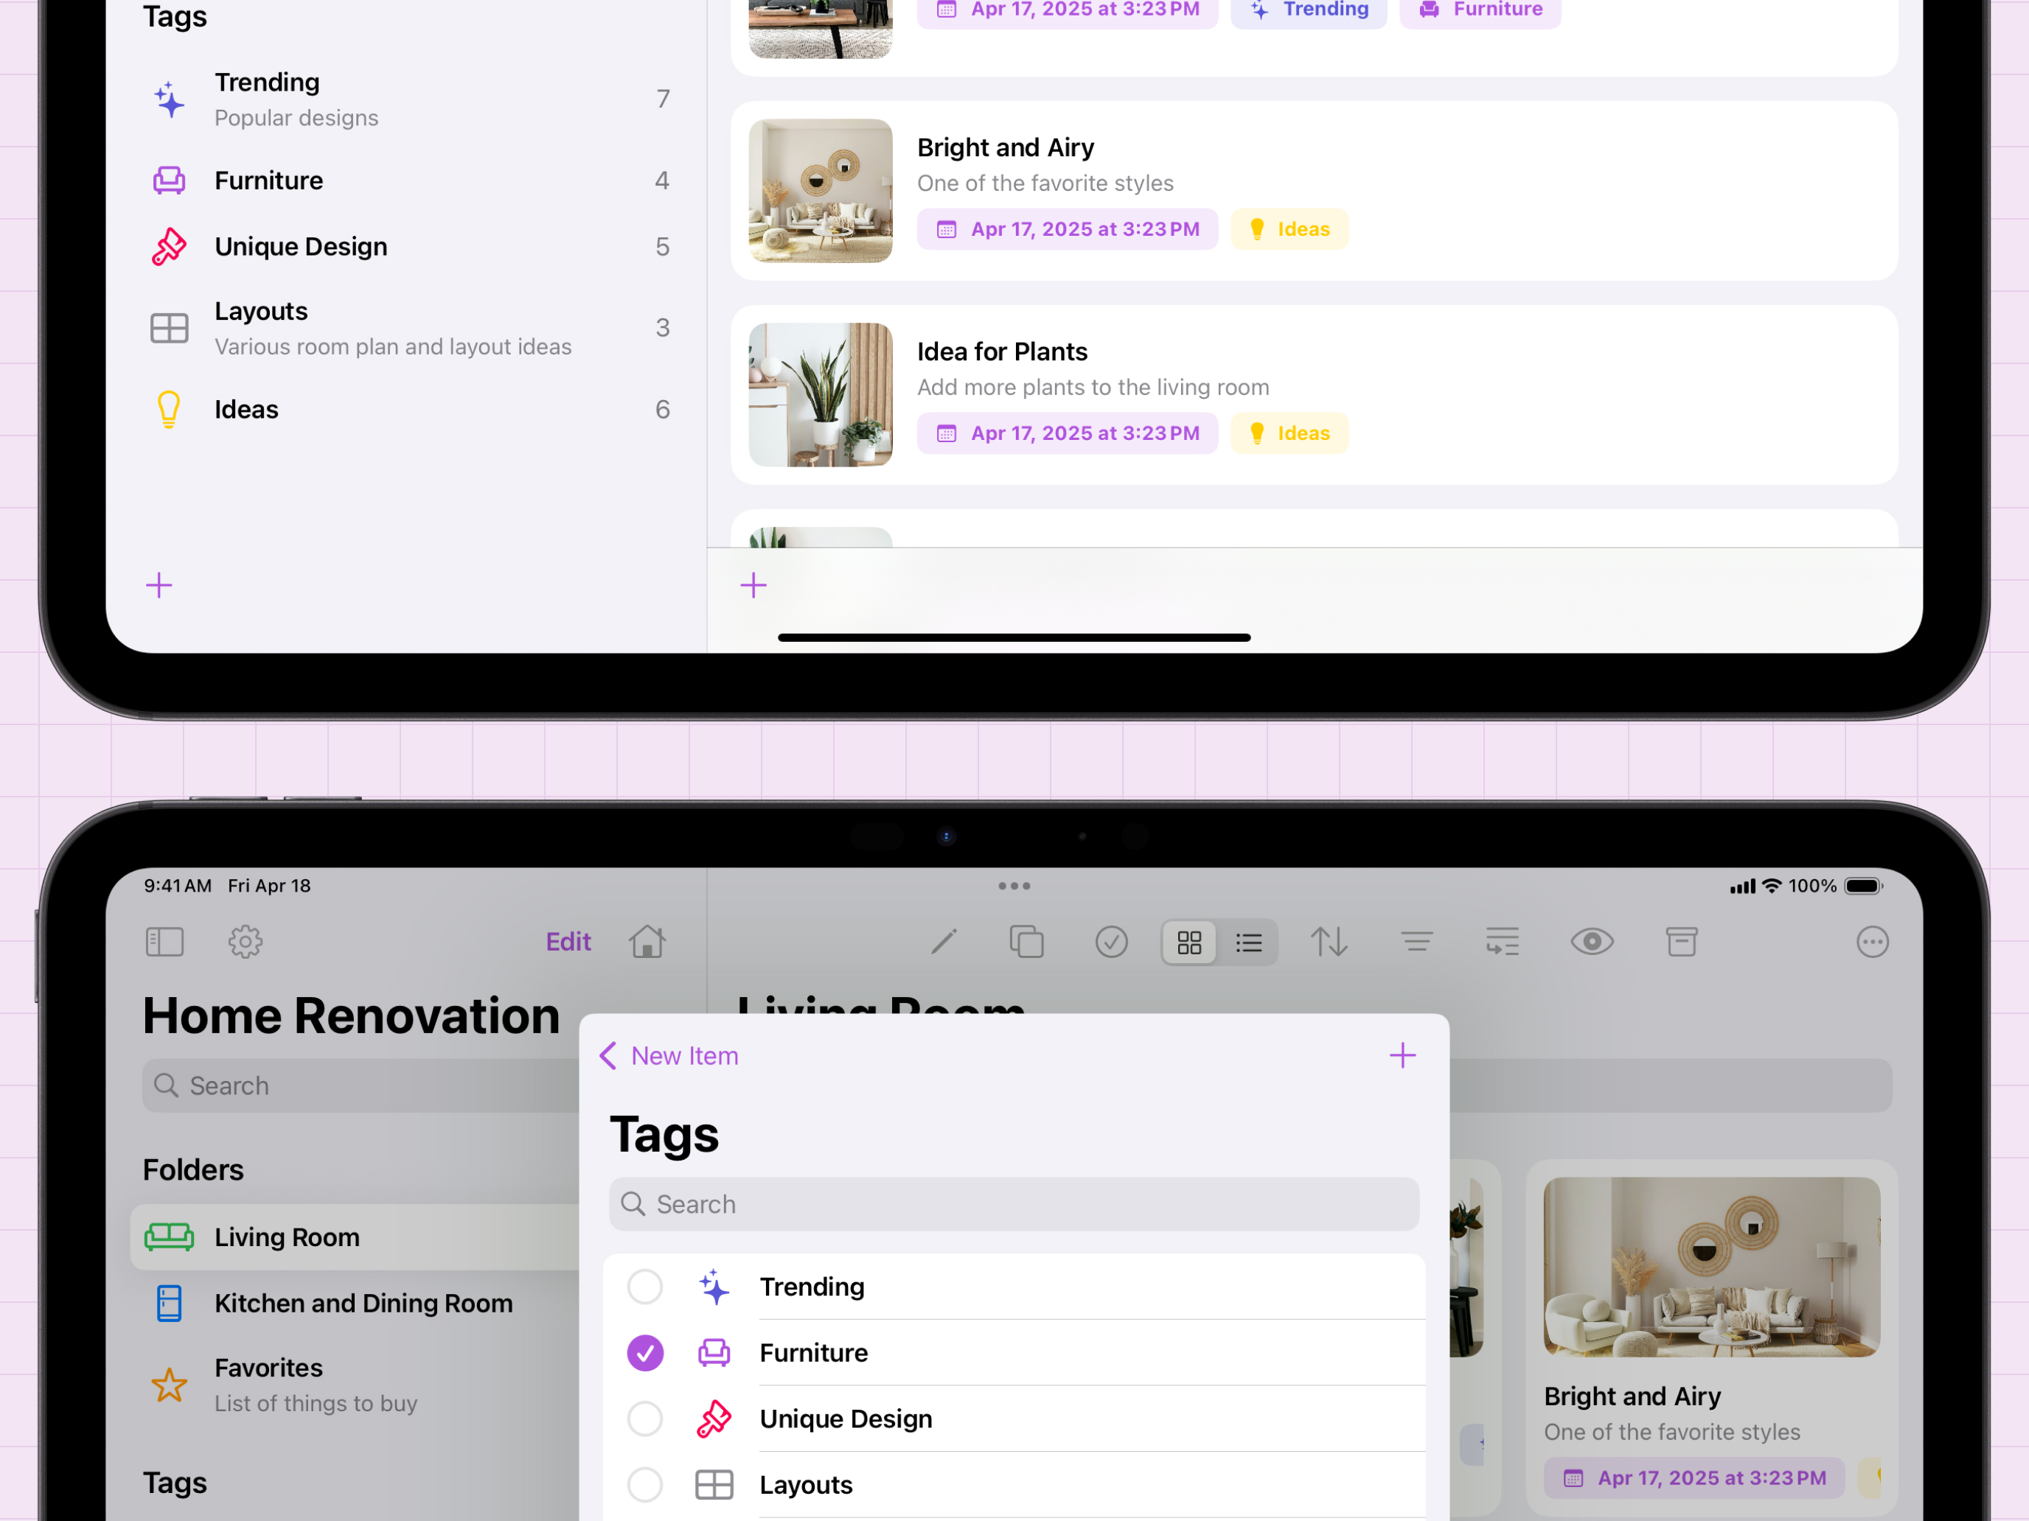
Task: Click the Wi-Fi status icon
Action: (1772, 886)
